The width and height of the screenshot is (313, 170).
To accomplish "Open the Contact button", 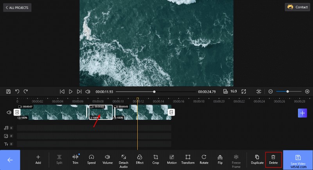I will (297, 7).
